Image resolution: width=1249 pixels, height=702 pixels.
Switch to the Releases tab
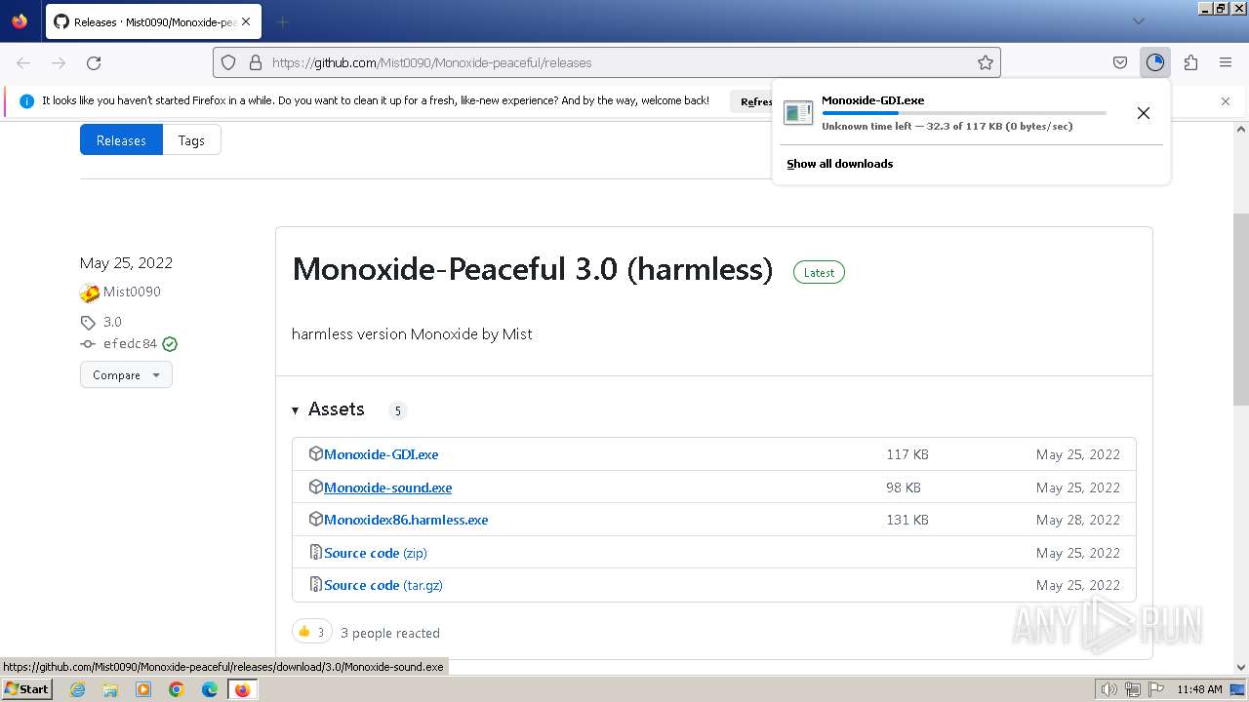coord(121,140)
